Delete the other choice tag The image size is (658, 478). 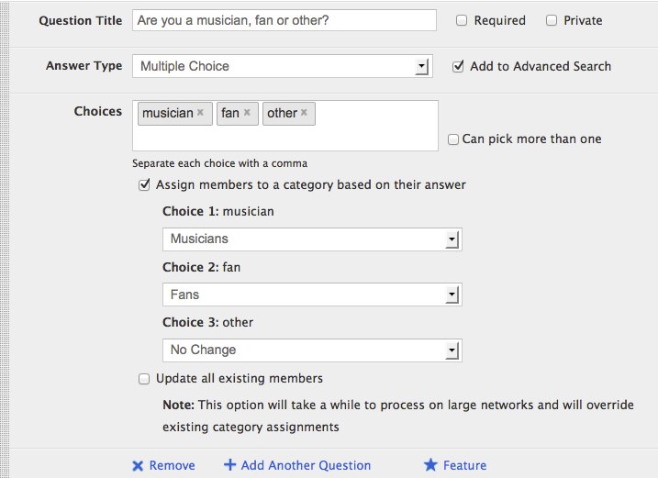tap(304, 112)
